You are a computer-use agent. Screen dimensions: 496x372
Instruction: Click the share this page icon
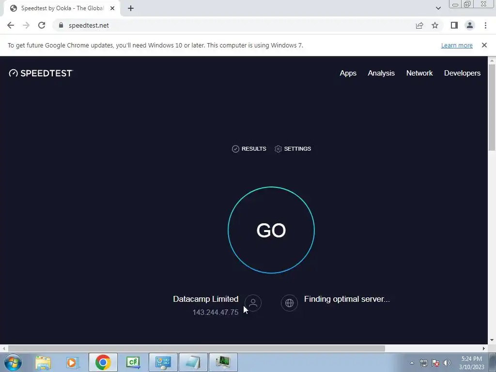(x=419, y=25)
